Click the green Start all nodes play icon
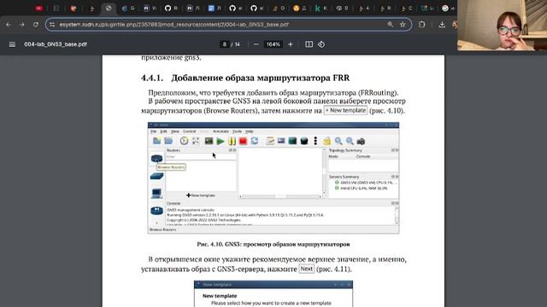Viewport: 547px width, 307px height. coord(221,141)
